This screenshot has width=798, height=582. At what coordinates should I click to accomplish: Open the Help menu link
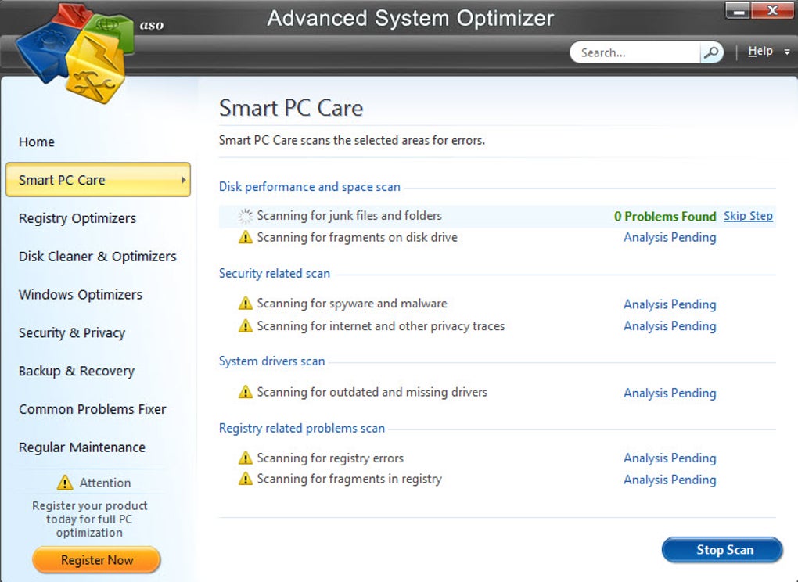pos(760,52)
